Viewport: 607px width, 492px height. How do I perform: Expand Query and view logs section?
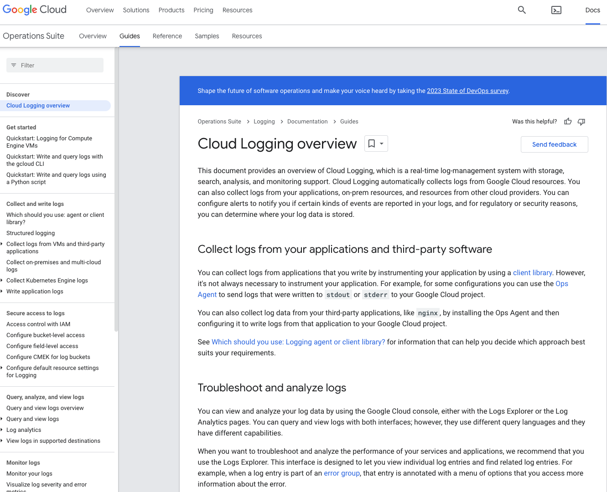click(x=2, y=419)
